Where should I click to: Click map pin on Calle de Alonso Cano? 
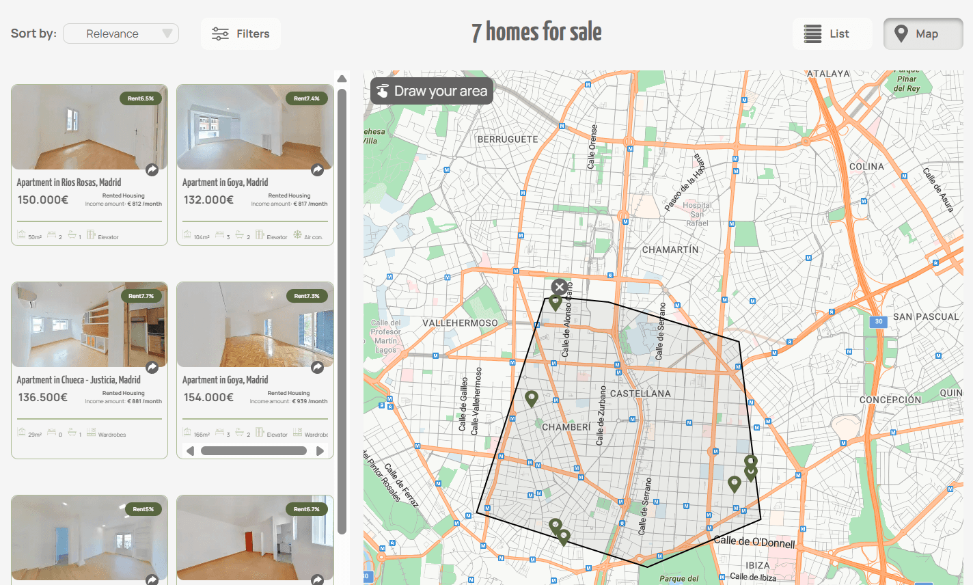point(556,301)
